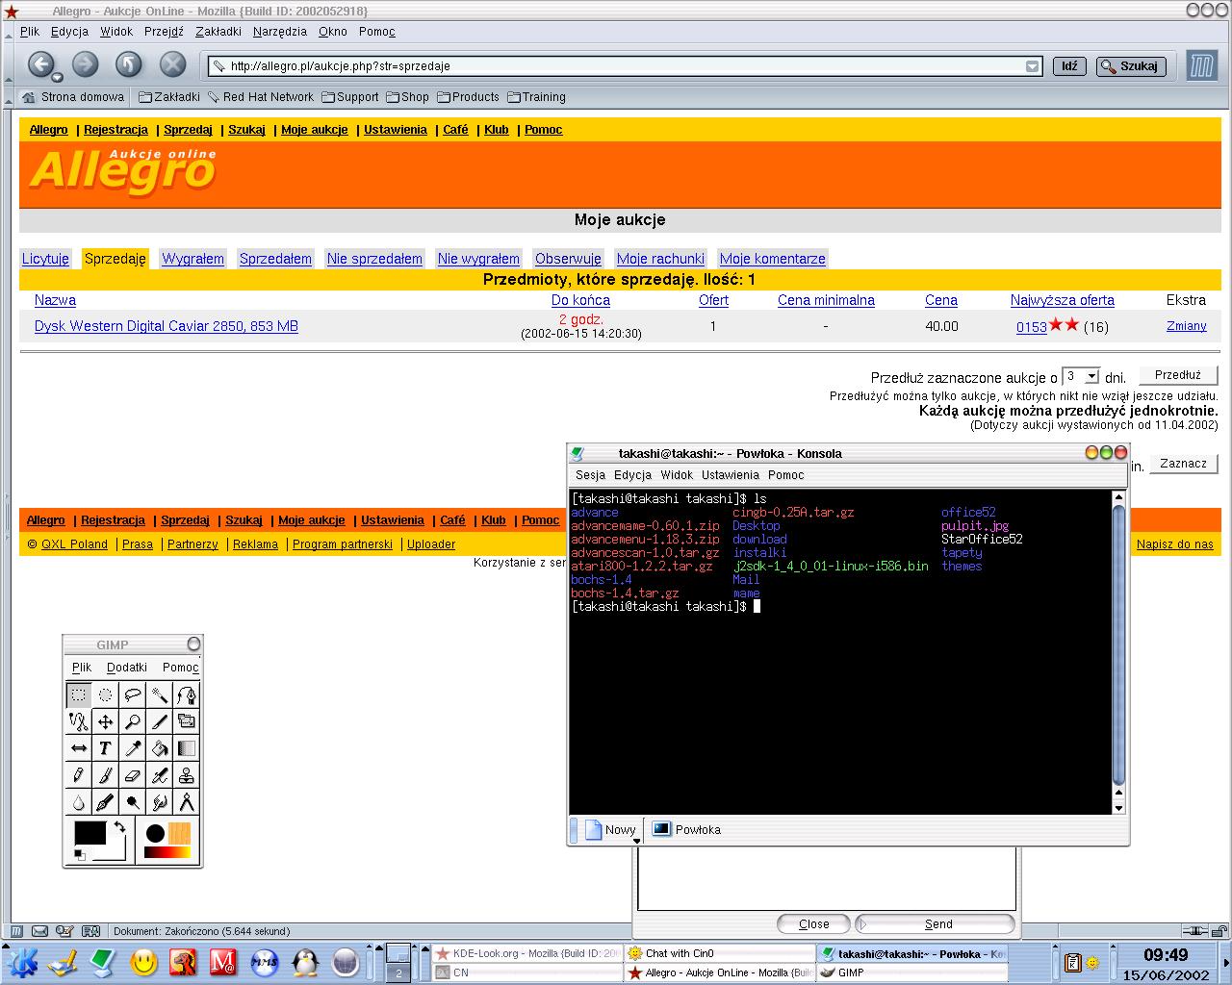This screenshot has height=985, width=1232.
Task: Open Products bookmarks folder
Action: tap(469, 97)
